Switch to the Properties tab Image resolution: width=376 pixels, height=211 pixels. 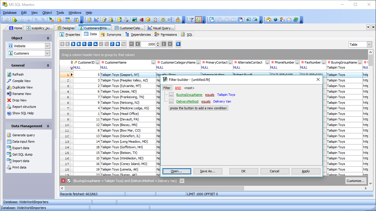click(70, 35)
